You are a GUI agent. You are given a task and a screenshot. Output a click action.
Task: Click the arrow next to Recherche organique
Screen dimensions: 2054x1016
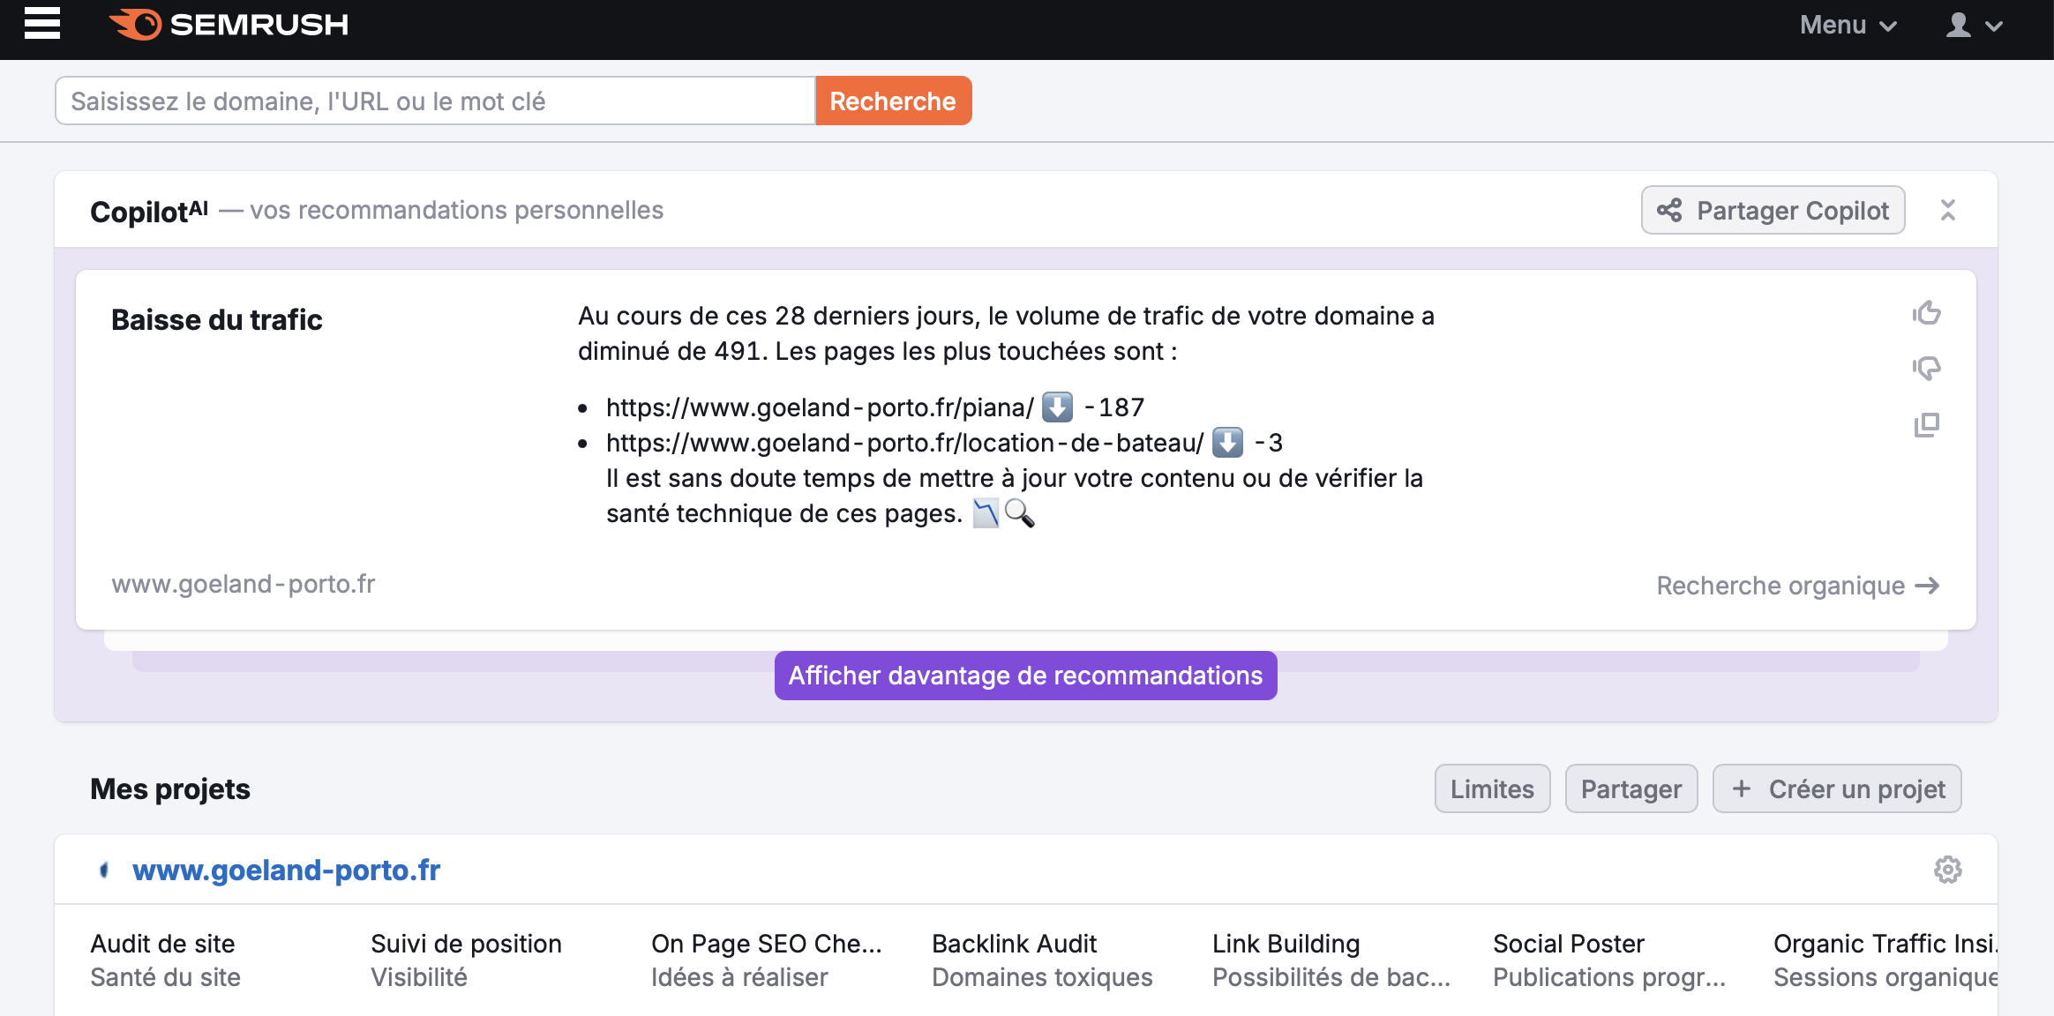[1927, 586]
